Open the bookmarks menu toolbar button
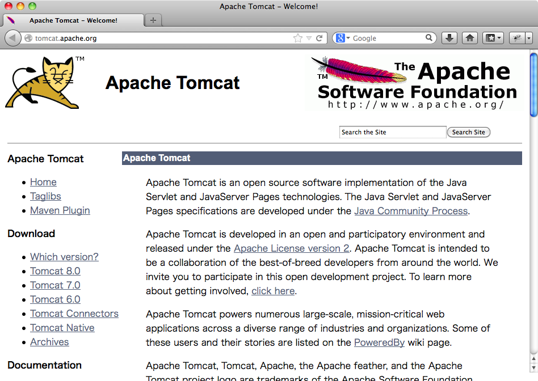Viewport: 538px width, 381px height. coord(493,38)
